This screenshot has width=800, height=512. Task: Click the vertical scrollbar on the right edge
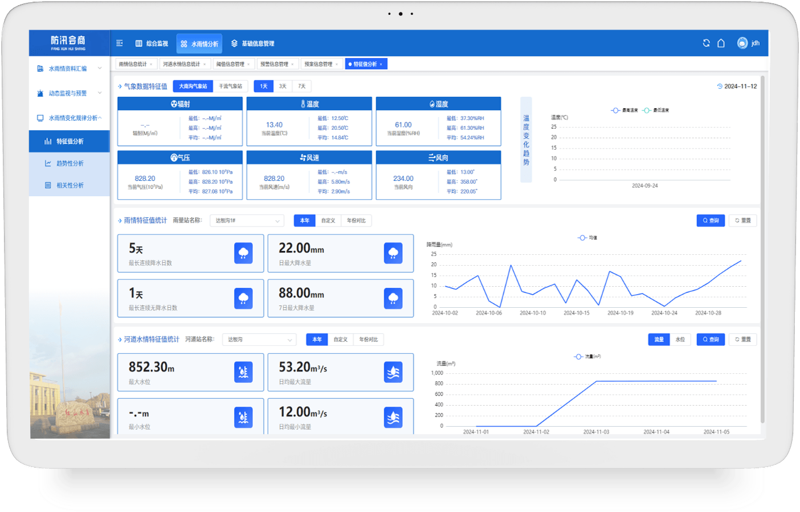pos(762,250)
